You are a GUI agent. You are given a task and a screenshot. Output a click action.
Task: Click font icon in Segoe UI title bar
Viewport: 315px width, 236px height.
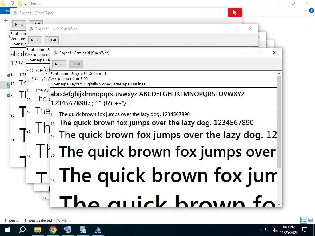tap(15, 13)
